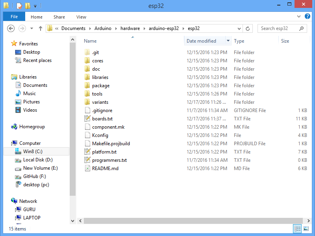Open the Home ribbon tab
Screen dimensions: 315x236
click(x=37, y=17)
